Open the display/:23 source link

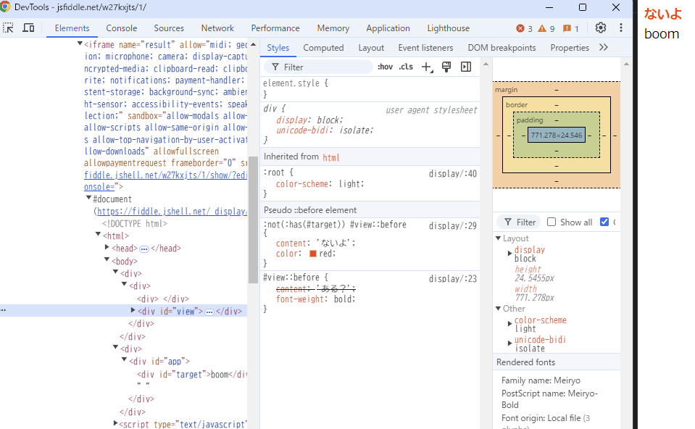click(452, 279)
